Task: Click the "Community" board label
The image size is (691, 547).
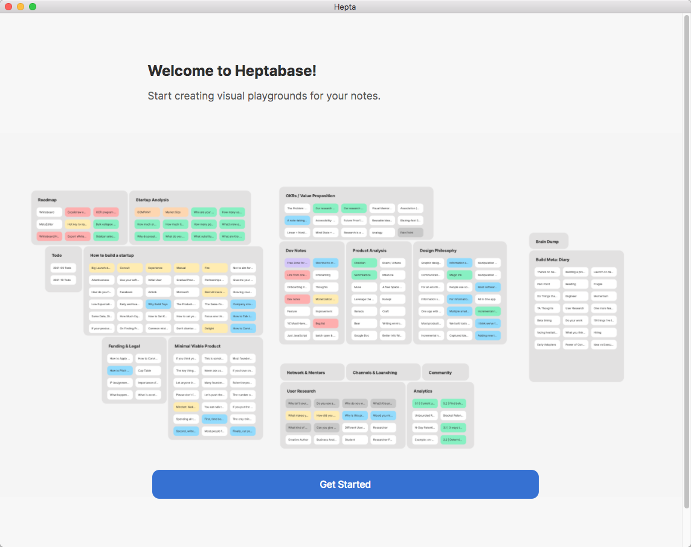Action: click(x=440, y=373)
